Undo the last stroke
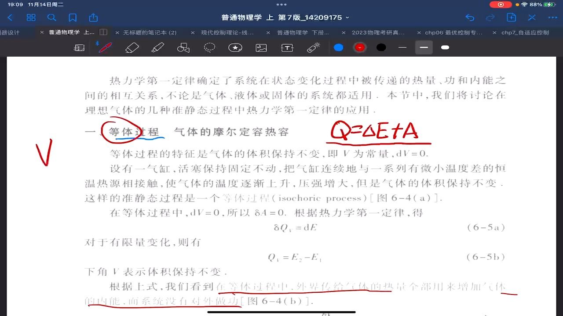Viewport: 563px width, 316px height. click(470, 18)
